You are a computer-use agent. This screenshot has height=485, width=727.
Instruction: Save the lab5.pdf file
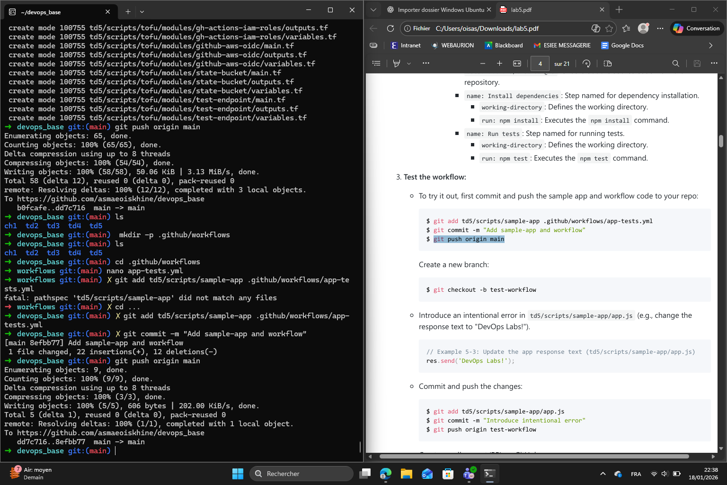point(697,63)
